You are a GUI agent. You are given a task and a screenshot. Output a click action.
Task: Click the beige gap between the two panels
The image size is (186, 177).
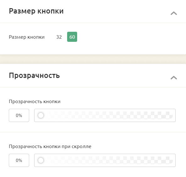pos(93,59)
